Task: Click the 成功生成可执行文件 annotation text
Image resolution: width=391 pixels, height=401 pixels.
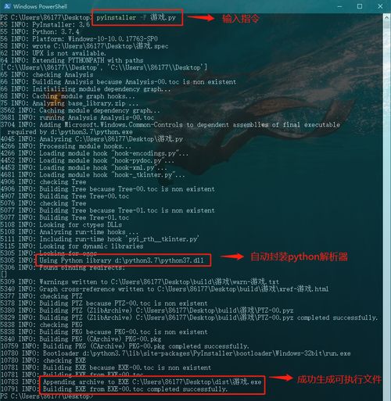Action: [x=339, y=380]
